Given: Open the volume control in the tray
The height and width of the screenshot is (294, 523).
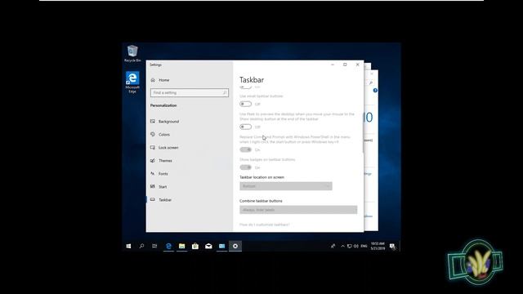Looking at the screenshot, I should point(356,246).
